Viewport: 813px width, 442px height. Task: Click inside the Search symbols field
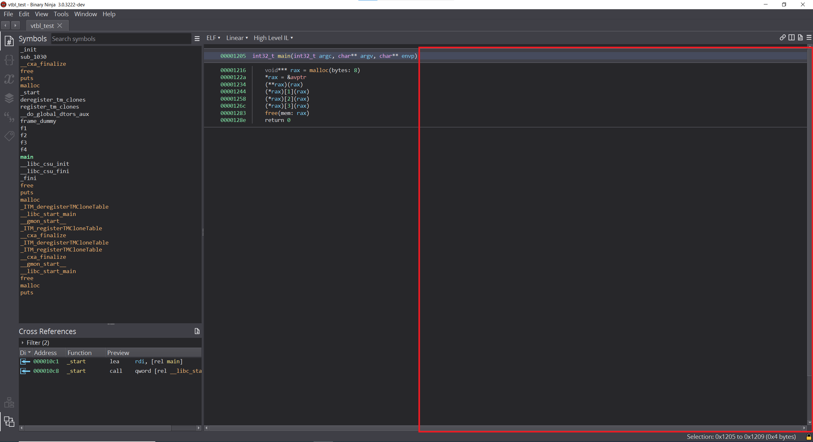pos(121,38)
